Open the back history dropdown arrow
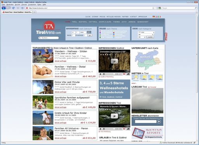This screenshot has height=145, width=199. click(x=10, y=8)
